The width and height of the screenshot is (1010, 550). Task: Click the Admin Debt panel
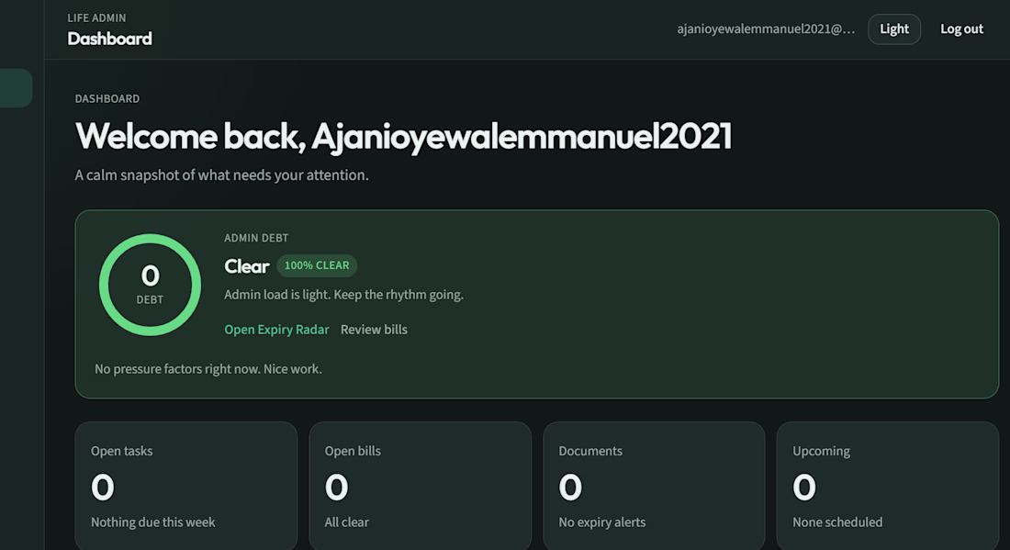click(x=536, y=304)
